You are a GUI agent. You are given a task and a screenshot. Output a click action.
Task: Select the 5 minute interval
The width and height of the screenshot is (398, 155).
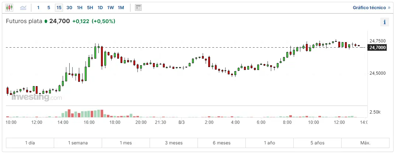click(x=49, y=7)
